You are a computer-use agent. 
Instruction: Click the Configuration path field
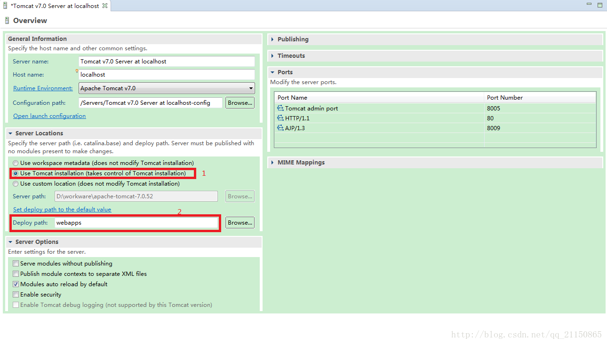[x=151, y=103]
